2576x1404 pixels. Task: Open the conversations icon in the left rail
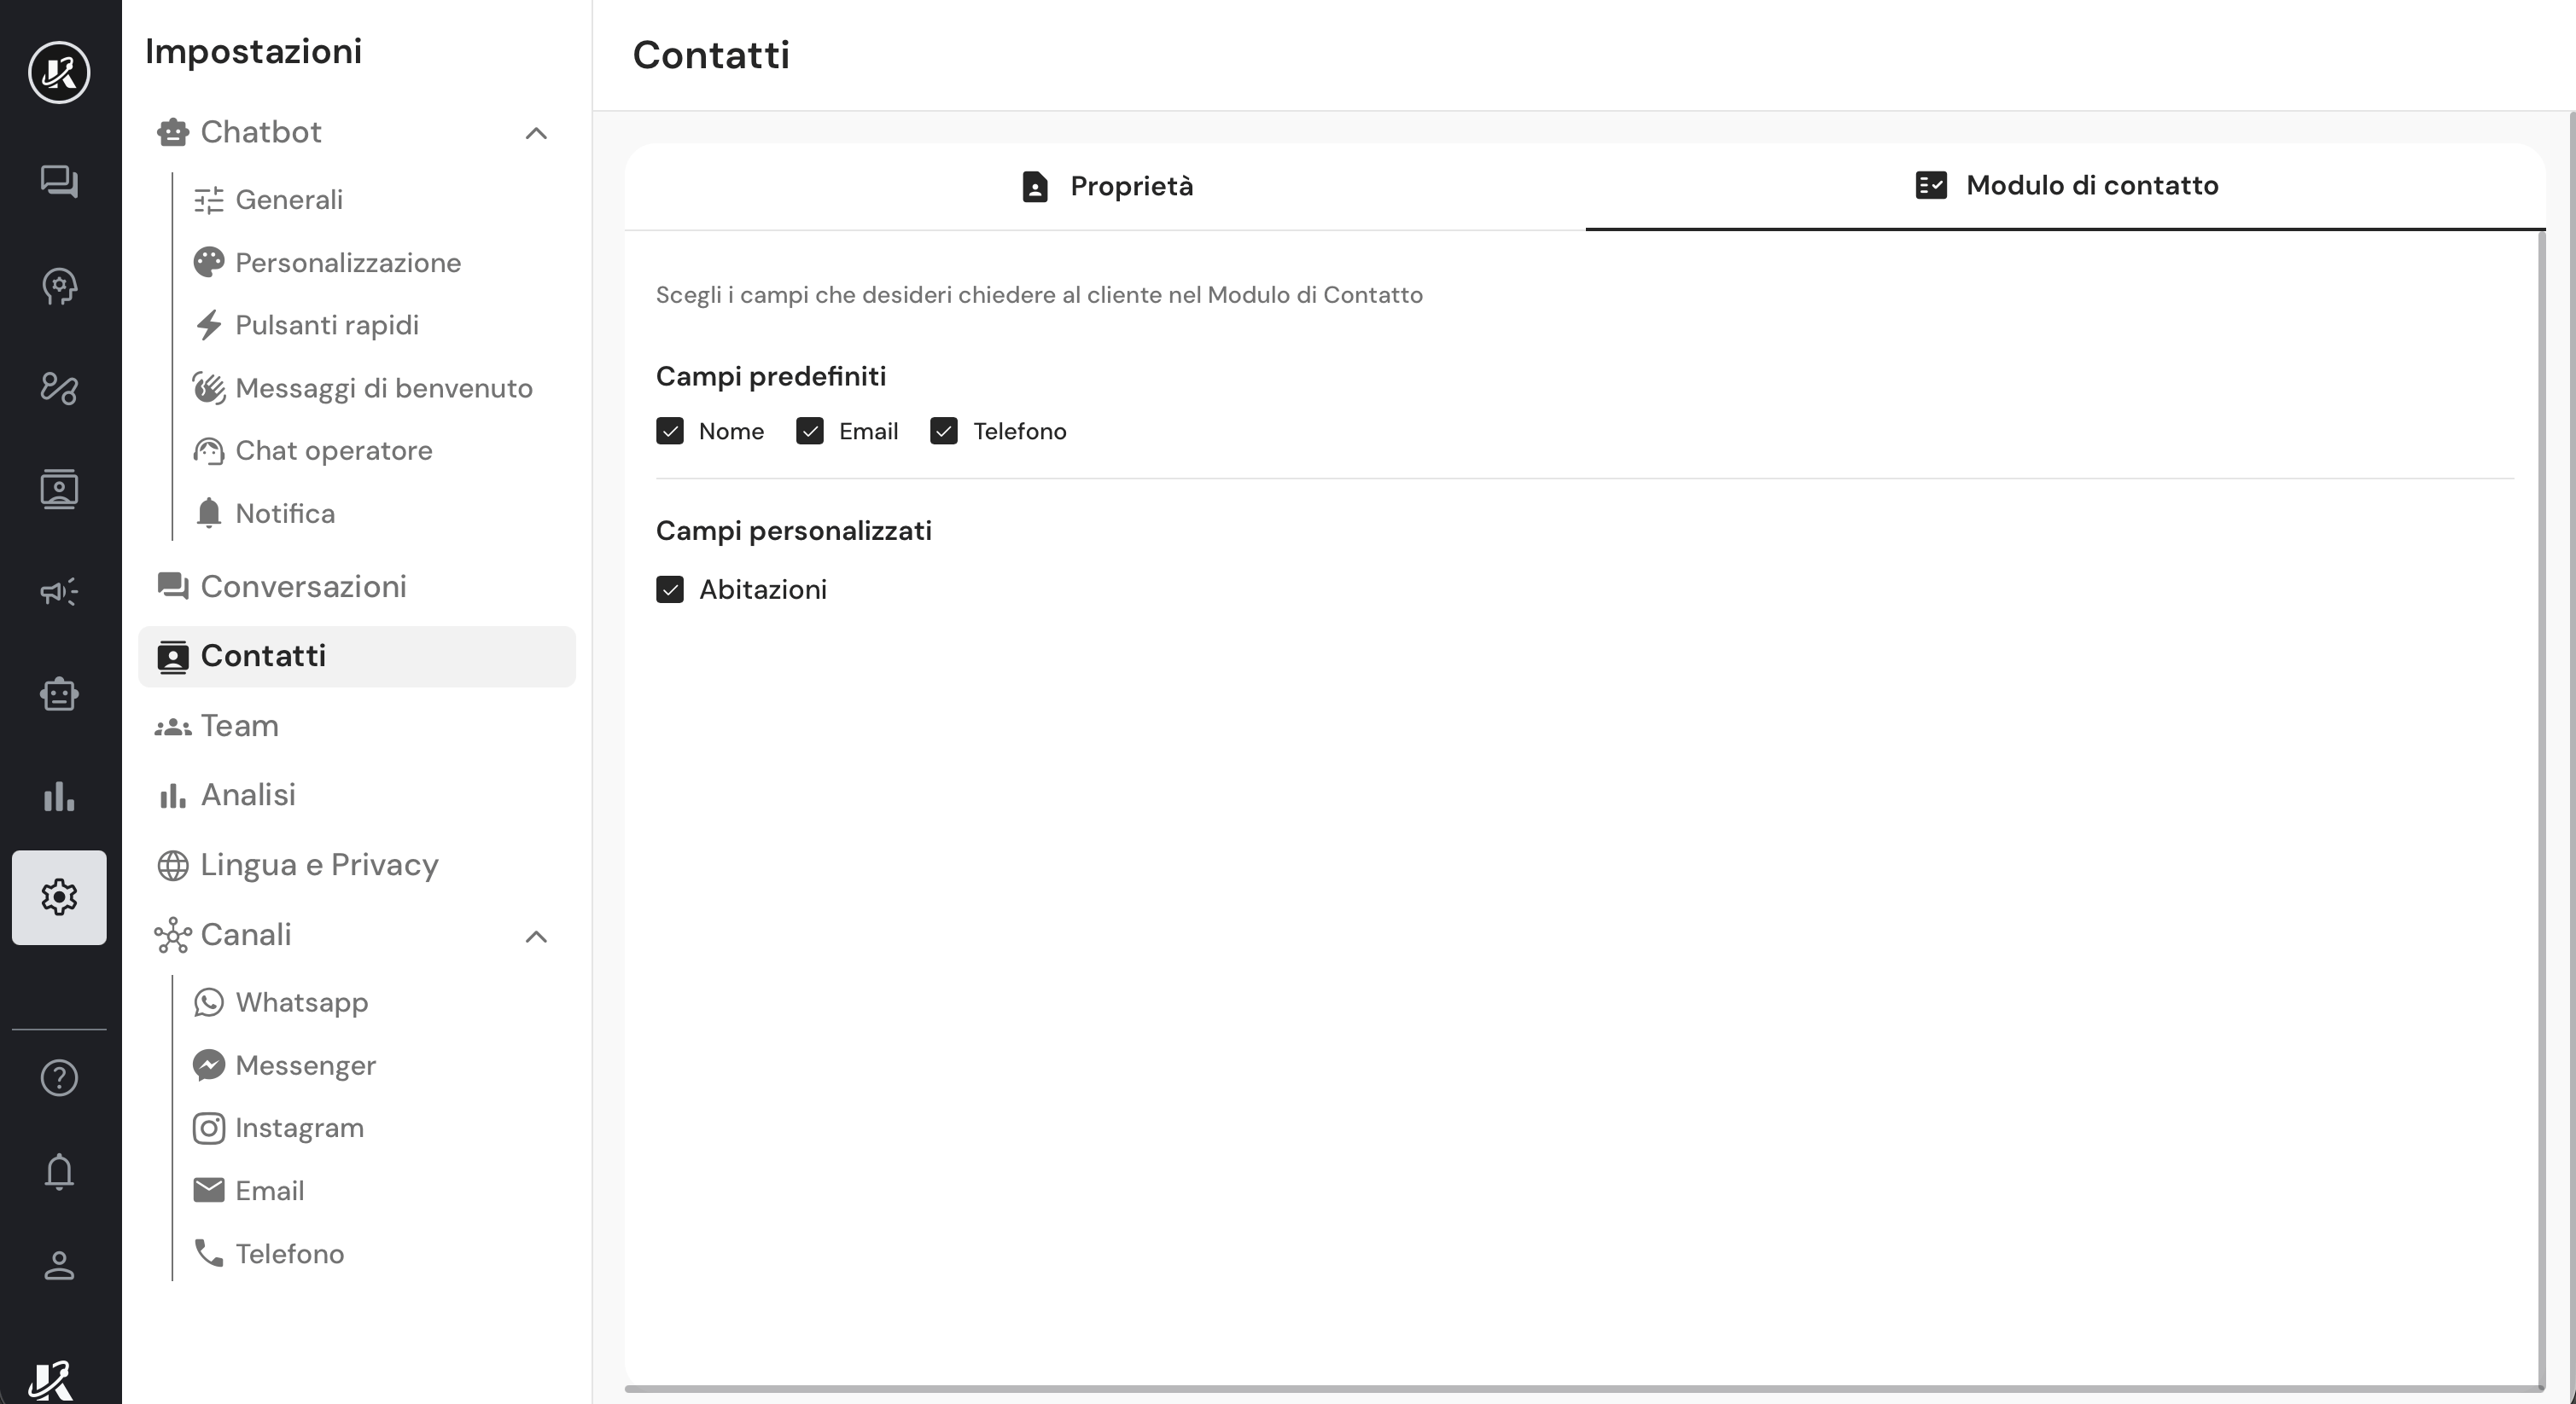click(x=59, y=181)
